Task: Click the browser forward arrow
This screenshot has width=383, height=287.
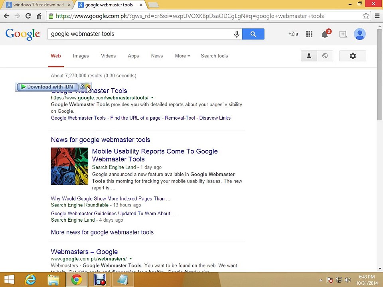Action: pyautogui.click(x=17, y=16)
